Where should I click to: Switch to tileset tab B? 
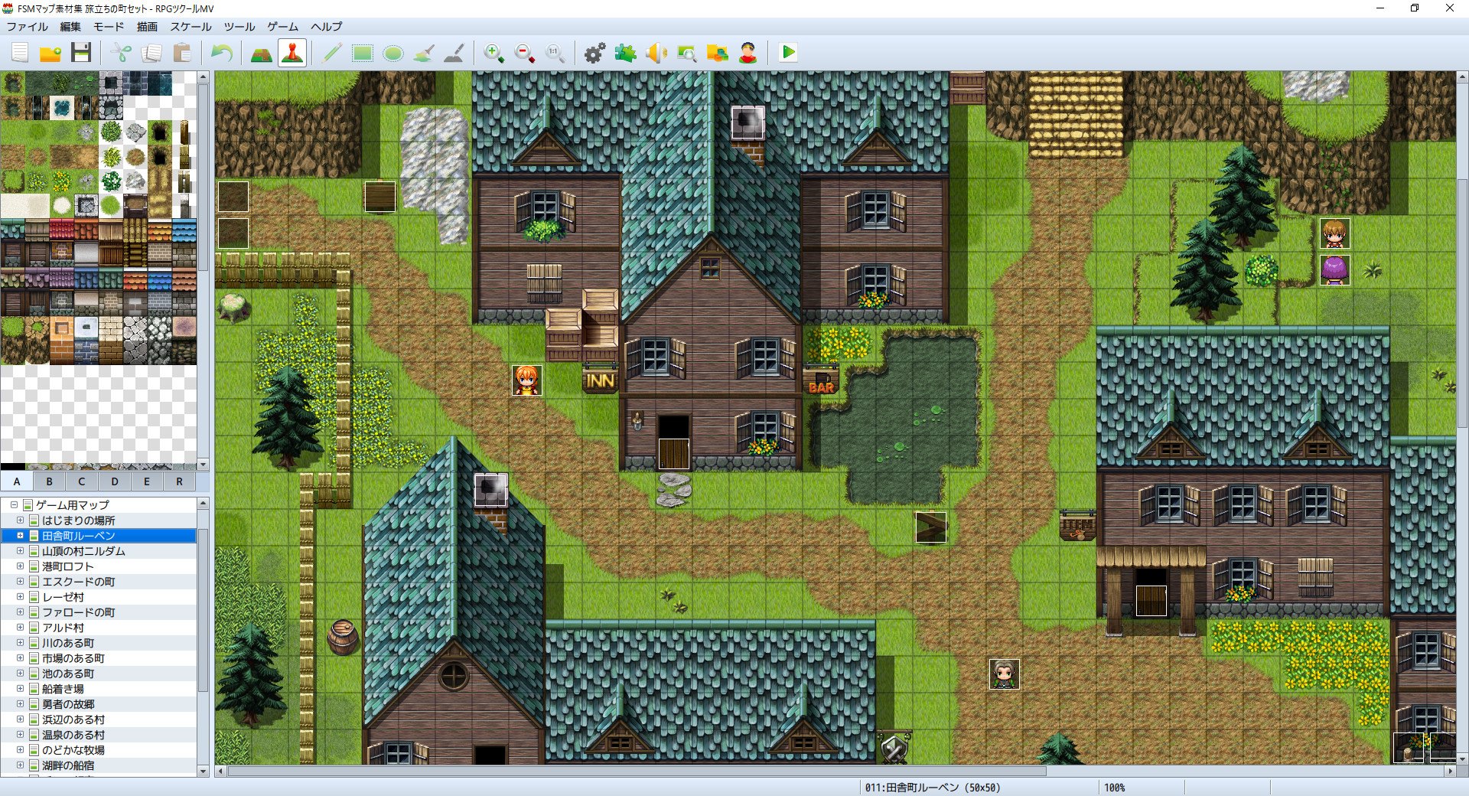[x=49, y=481]
